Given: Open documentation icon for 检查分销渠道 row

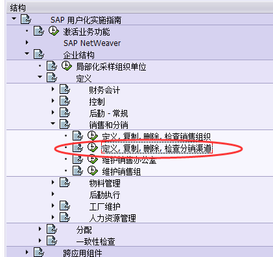Looking at the screenshot, I should point(78,148).
